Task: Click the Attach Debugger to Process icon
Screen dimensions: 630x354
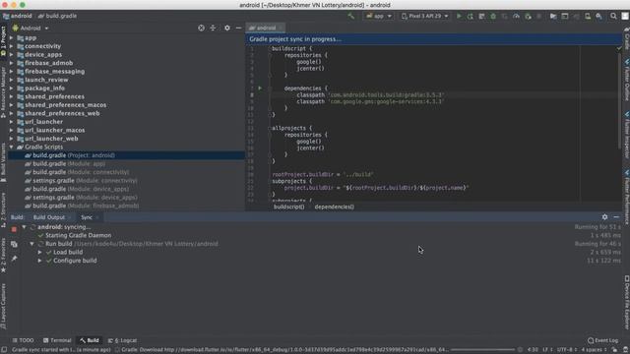Action: 528,16
